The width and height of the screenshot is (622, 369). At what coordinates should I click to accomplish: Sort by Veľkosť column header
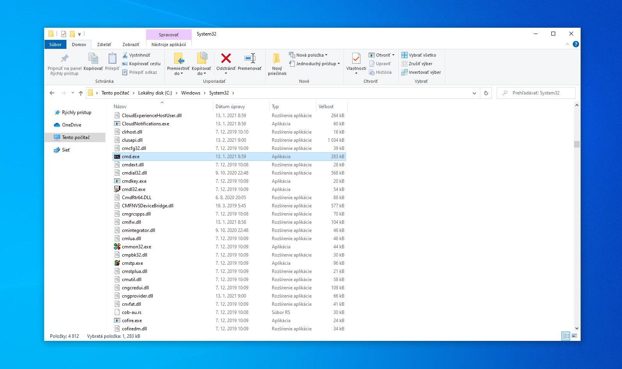(x=331, y=106)
